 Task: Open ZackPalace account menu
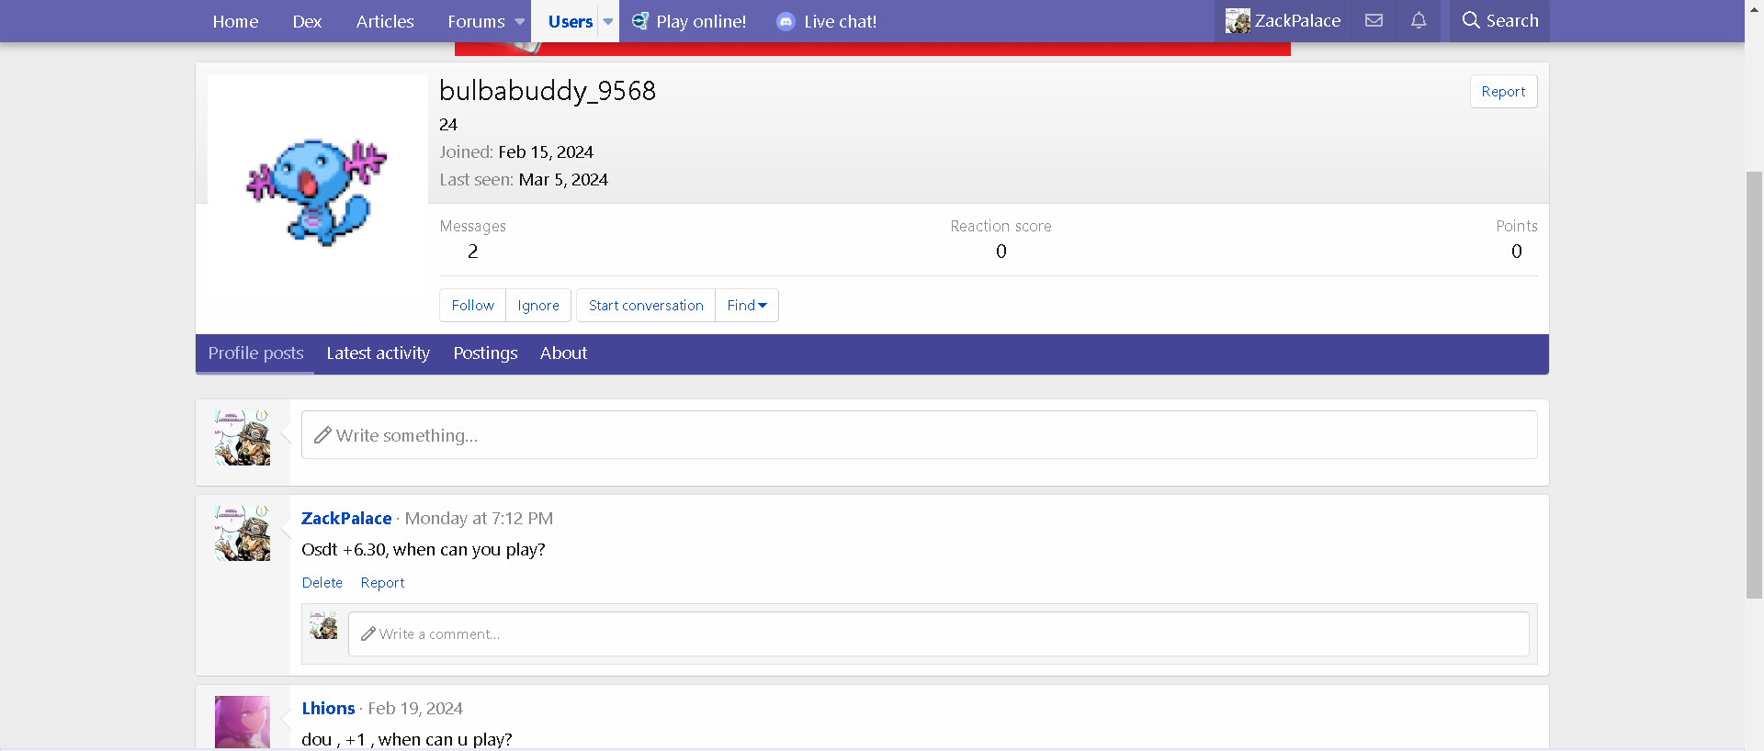[x=1283, y=20]
